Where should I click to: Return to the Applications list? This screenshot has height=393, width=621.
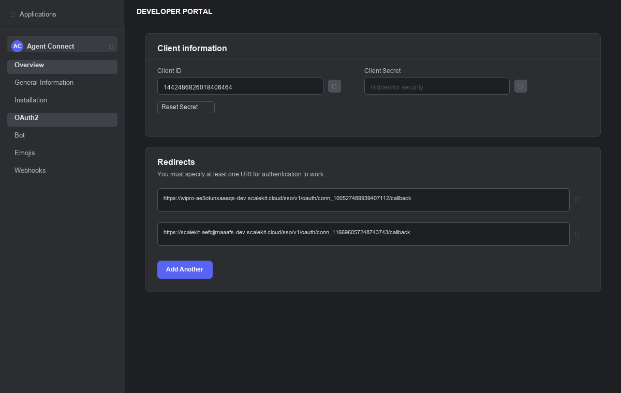[x=38, y=14]
